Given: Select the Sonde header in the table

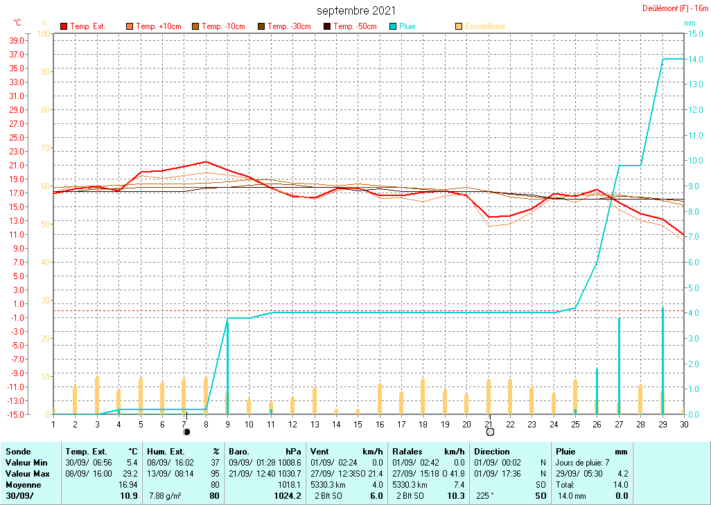Looking at the screenshot, I should (17, 451).
